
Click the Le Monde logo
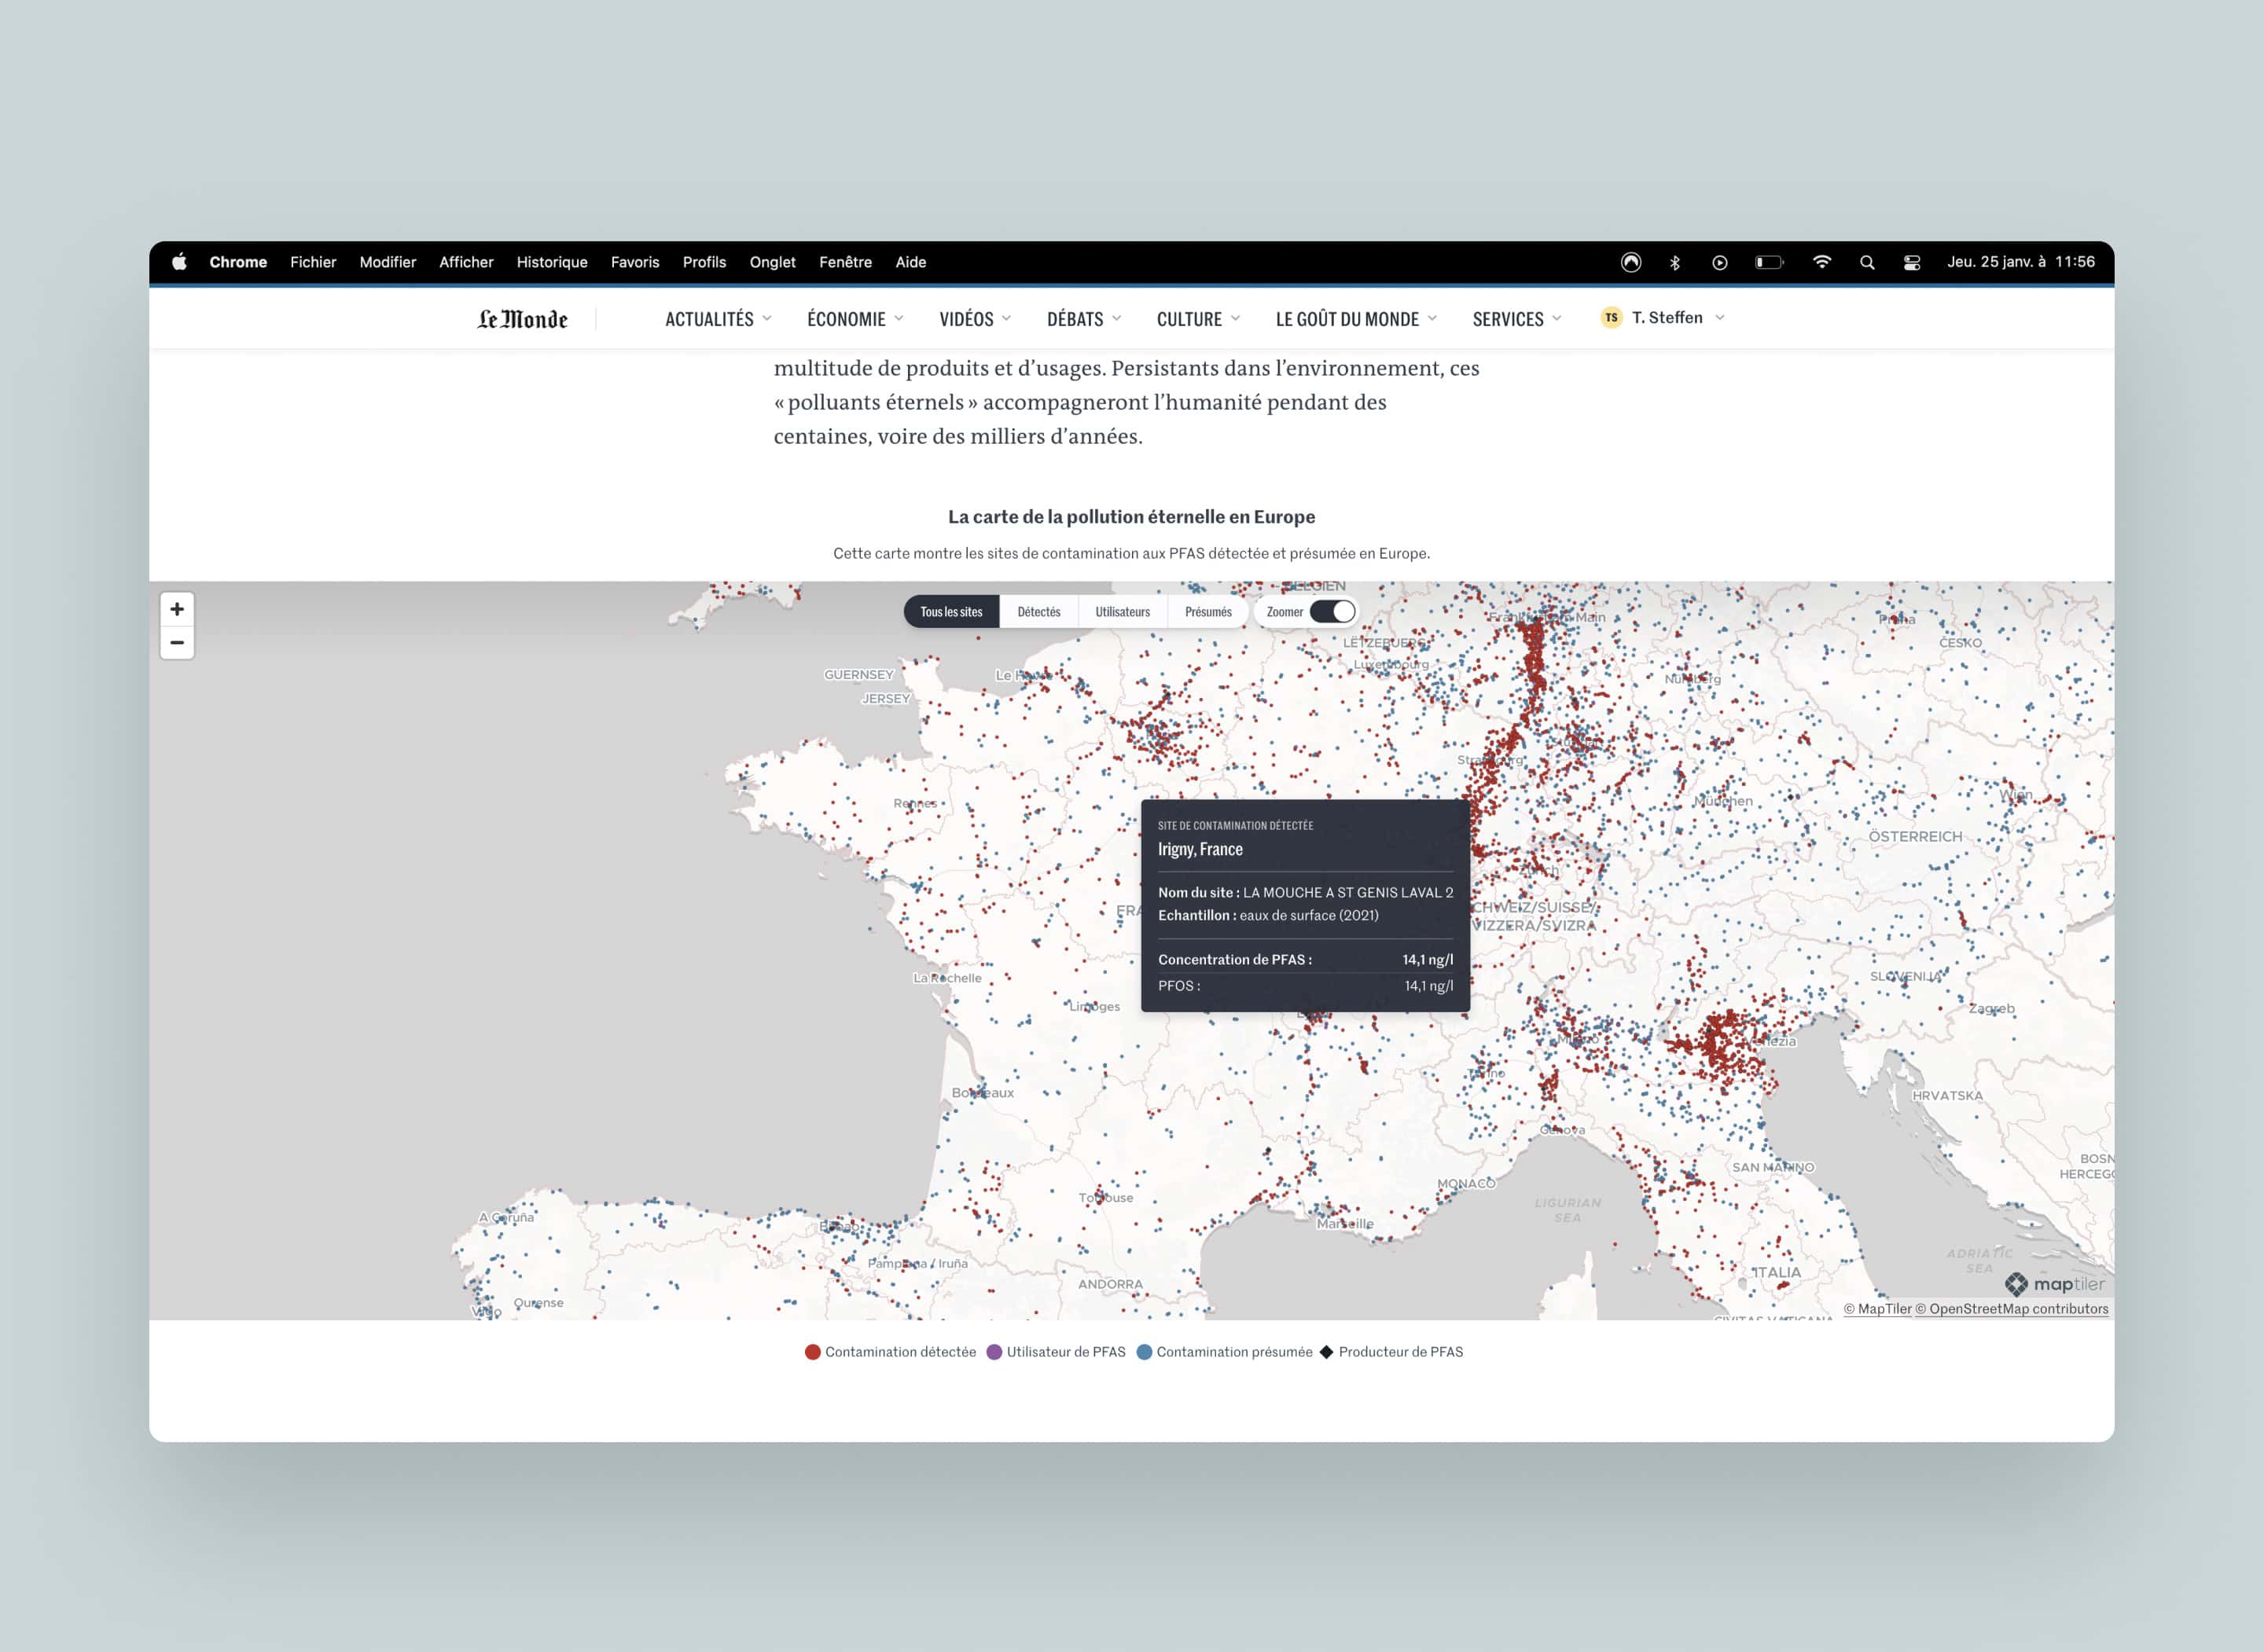[x=522, y=319]
